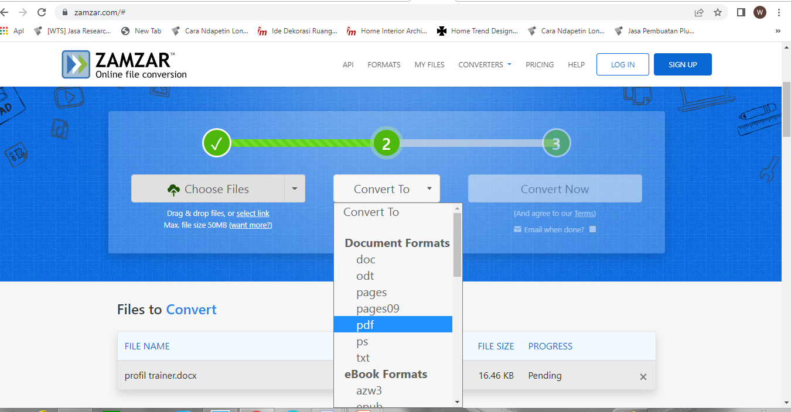Open the want more? link
This screenshot has width=791, height=412.
tap(251, 225)
